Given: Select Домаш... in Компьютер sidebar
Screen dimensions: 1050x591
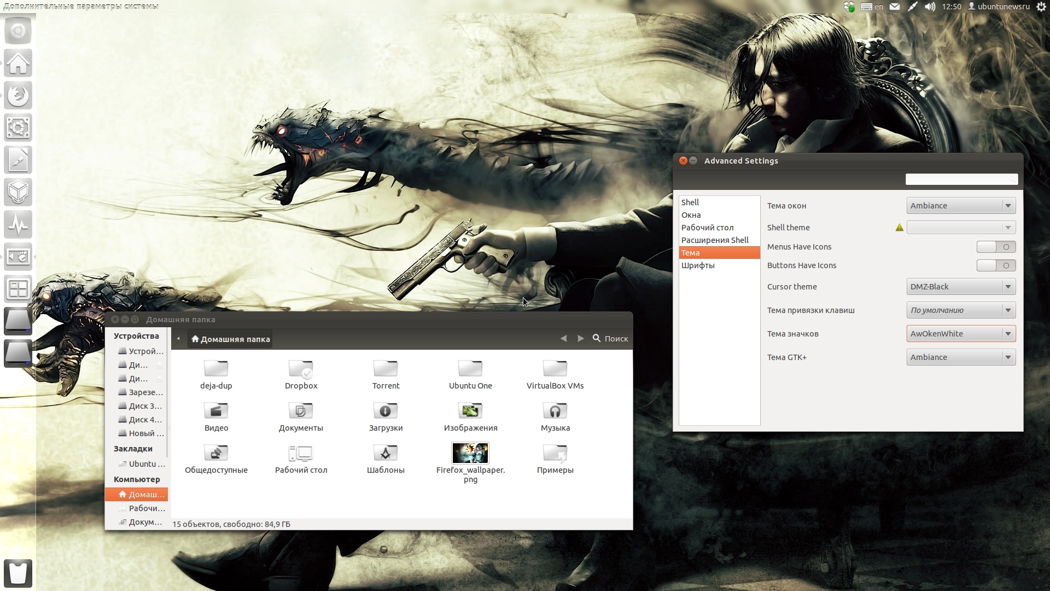Looking at the screenshot, I should [137, 495].
